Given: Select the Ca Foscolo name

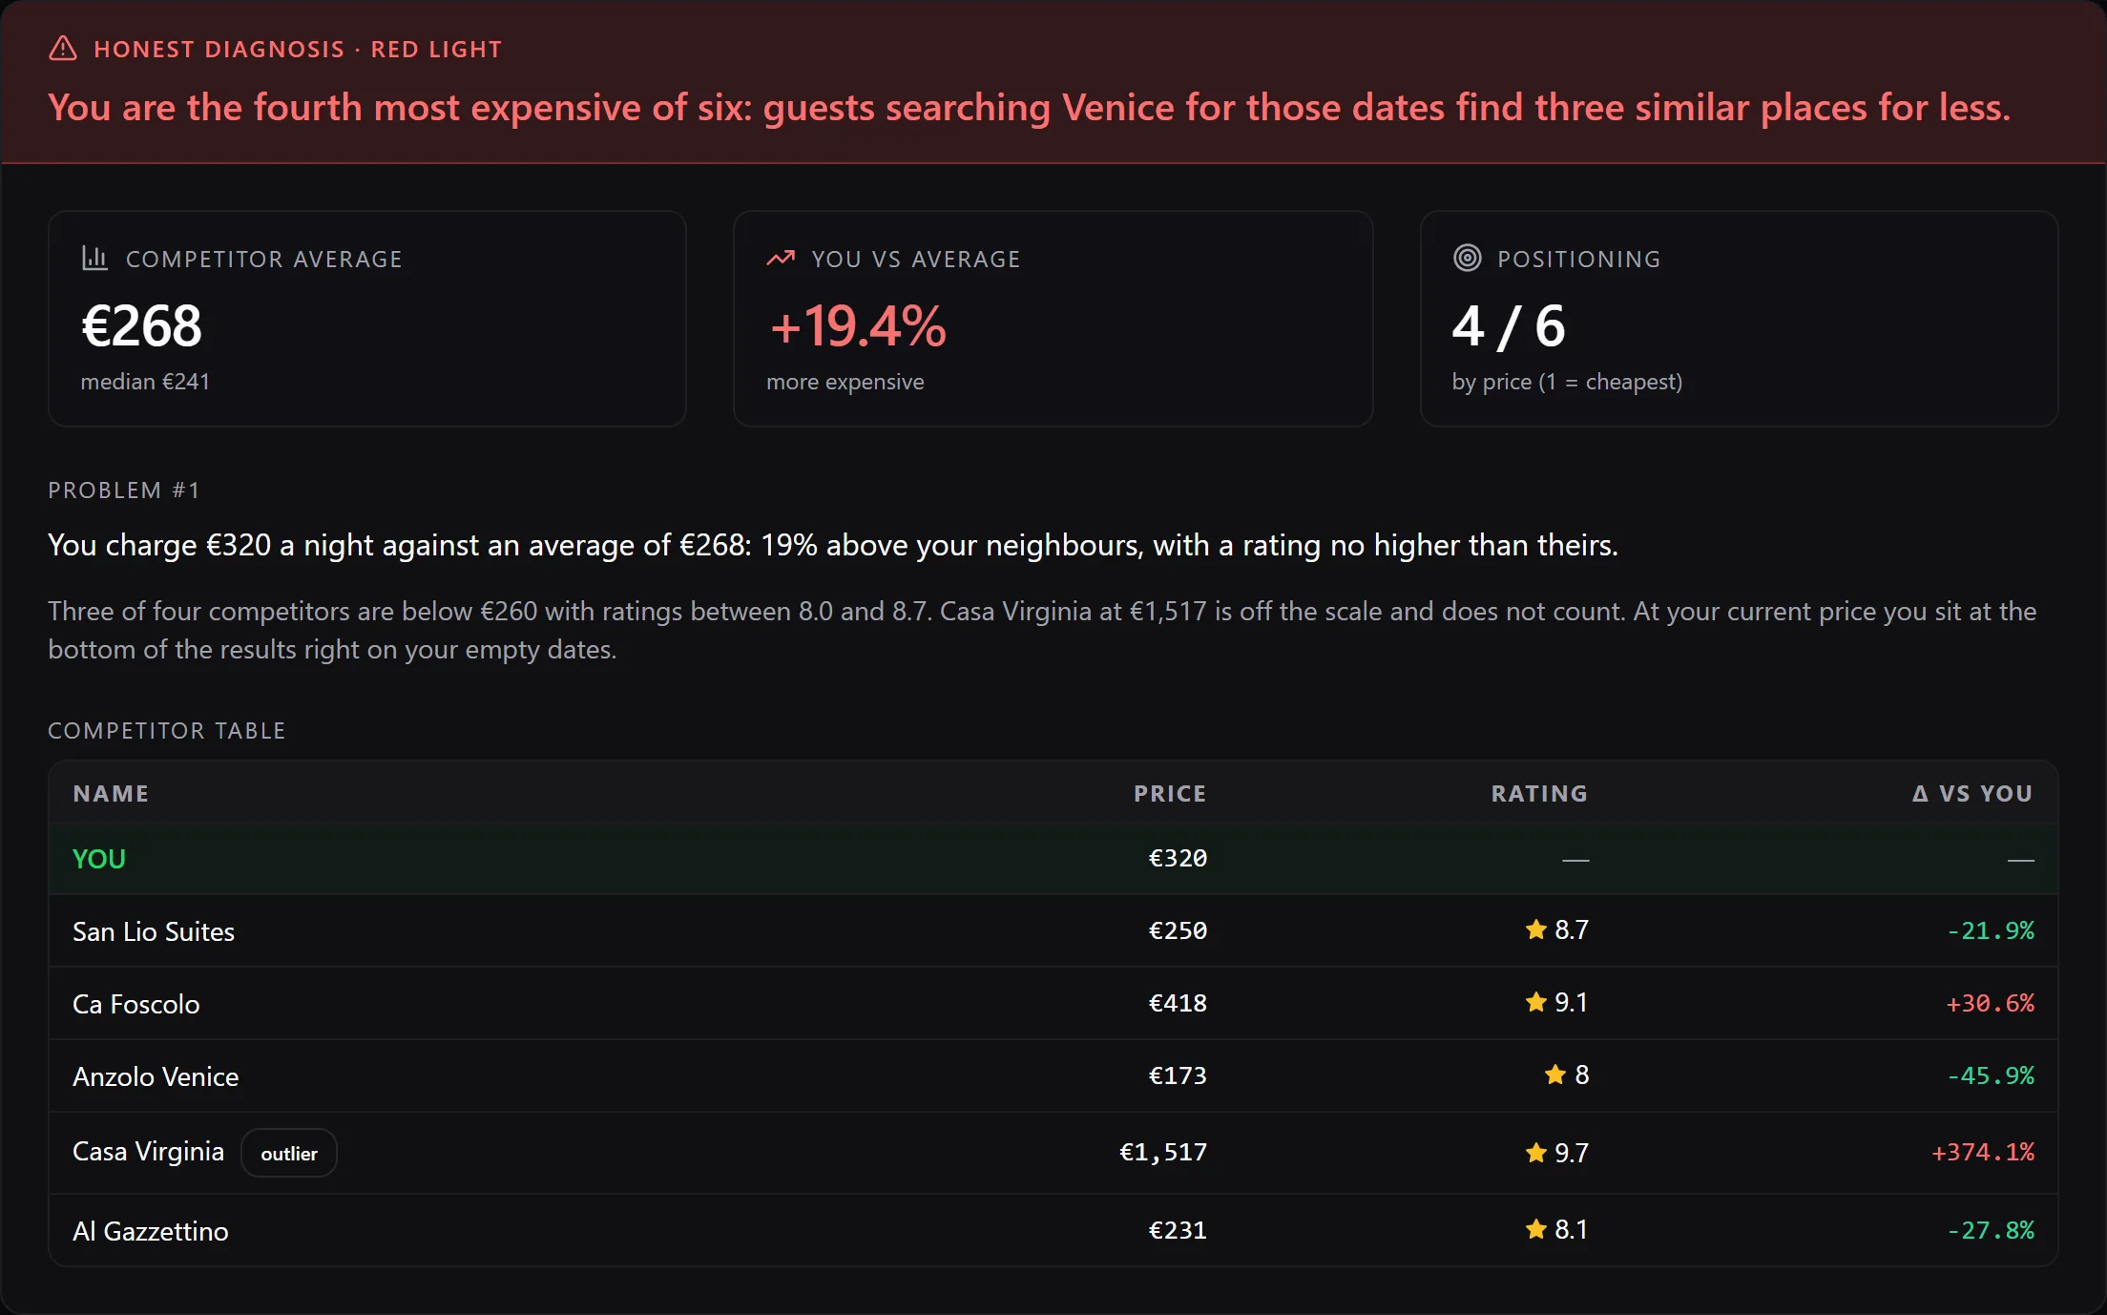Looking at the screenshot, I should [136, 1004].
